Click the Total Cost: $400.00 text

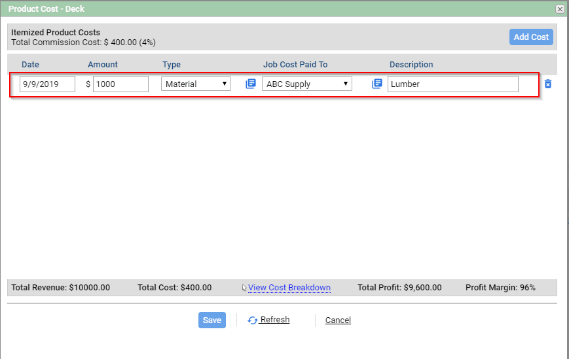click(175, 288)
